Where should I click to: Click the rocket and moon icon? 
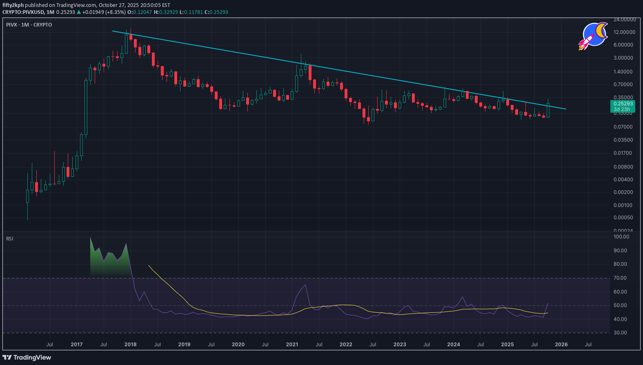[593, 36]
